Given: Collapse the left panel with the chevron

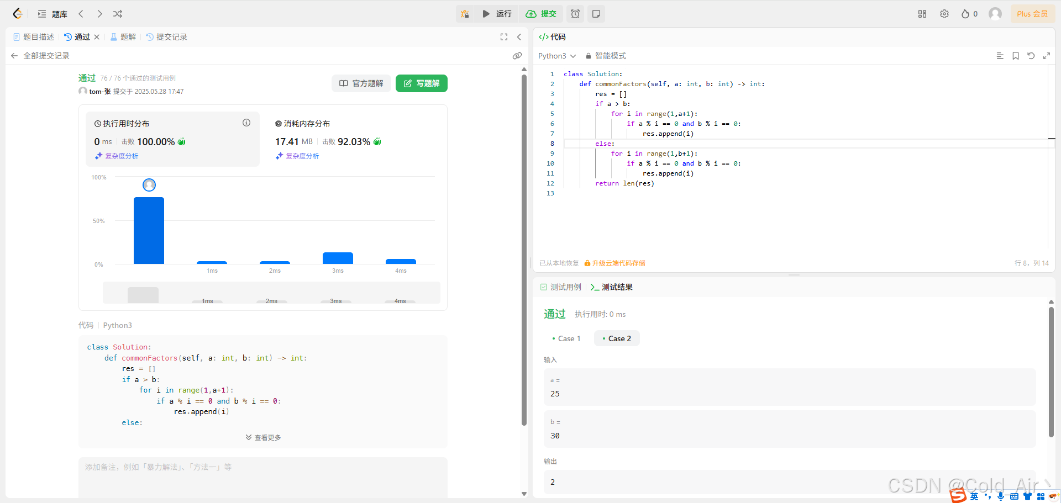Looking at the screenshot, I should click(x=519, y=37).
